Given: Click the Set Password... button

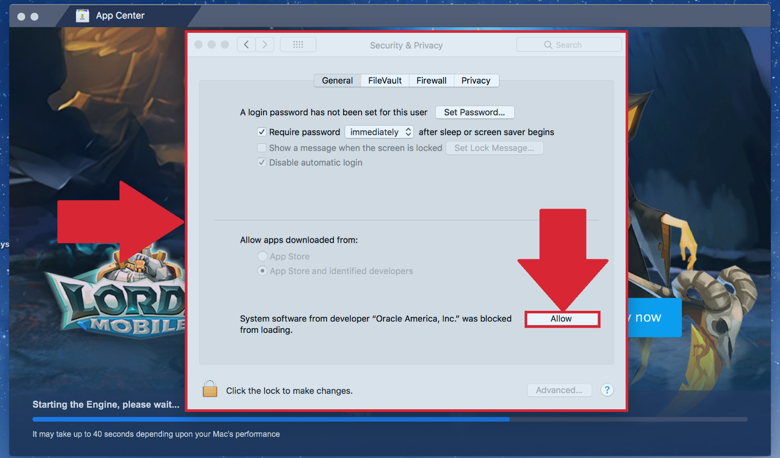Looking at the screenshot, I should coord(474,112).
